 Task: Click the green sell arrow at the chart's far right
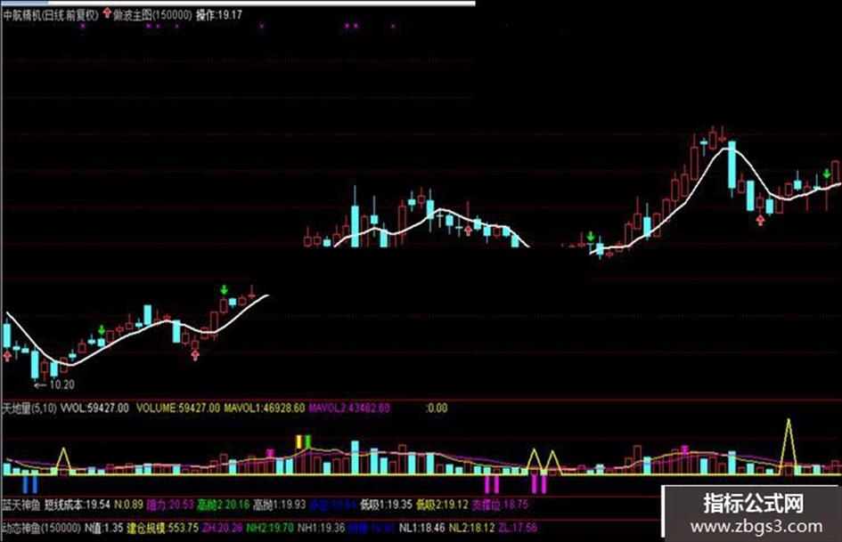click(827, 174)
